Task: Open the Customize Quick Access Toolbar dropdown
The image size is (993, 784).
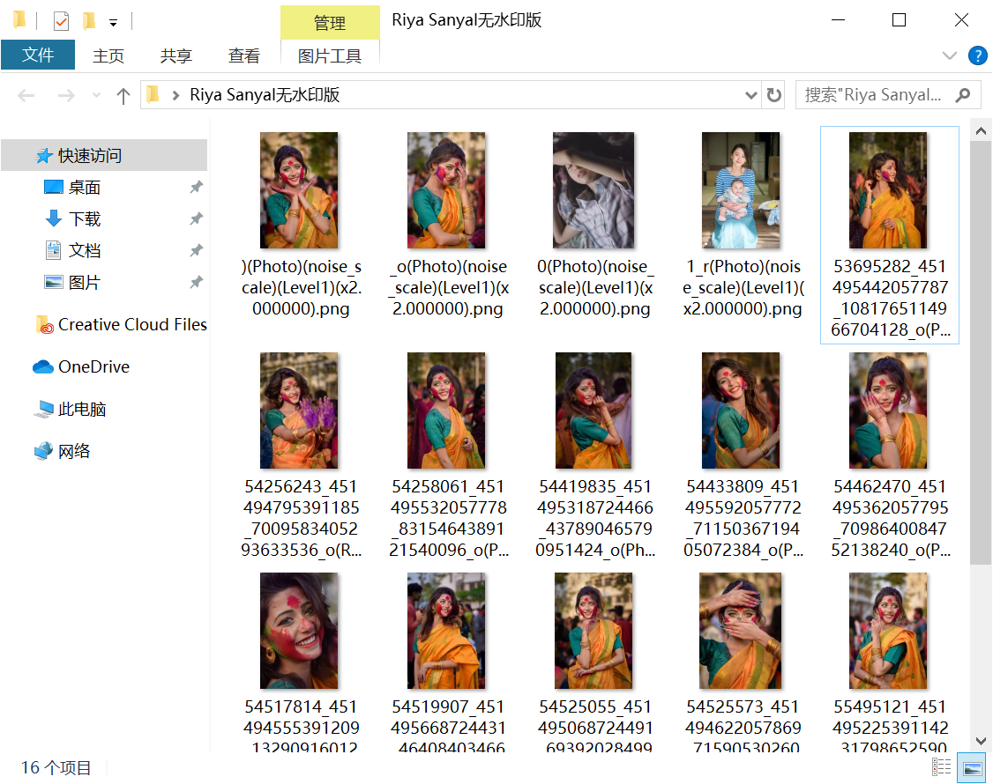Action: 113,22
